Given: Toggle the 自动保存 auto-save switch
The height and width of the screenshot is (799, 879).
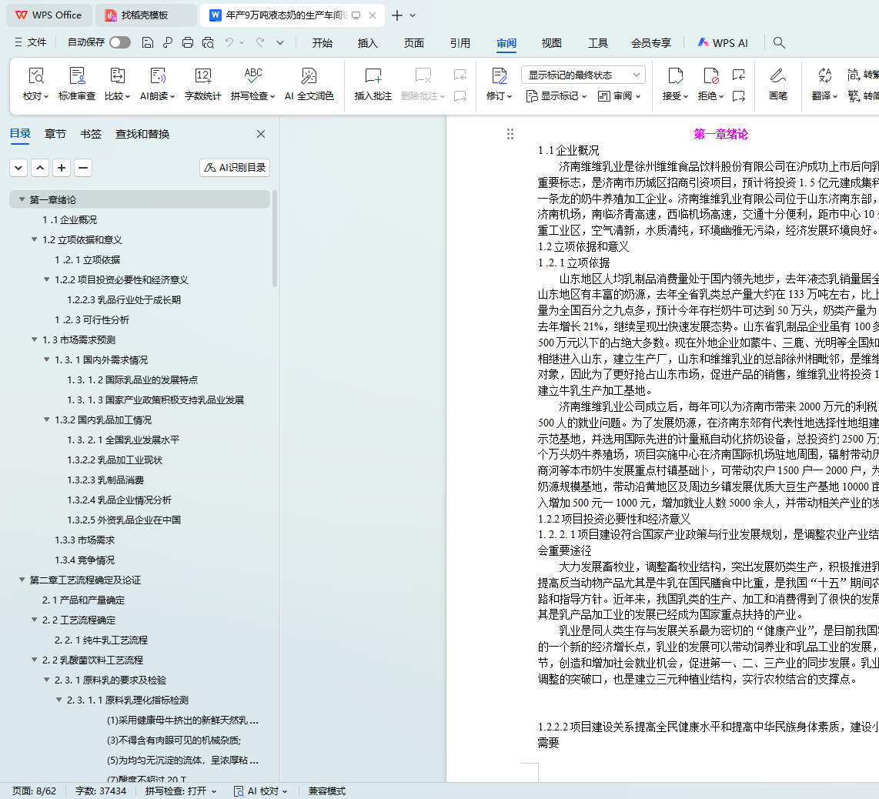Looking at the screenshot, I should pos(120,43).
